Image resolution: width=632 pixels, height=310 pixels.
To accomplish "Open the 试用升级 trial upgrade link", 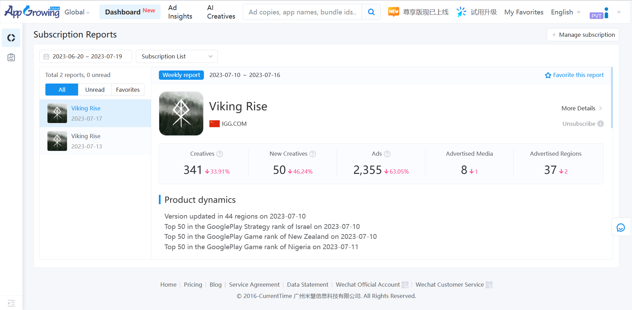I will coord(484,12).
